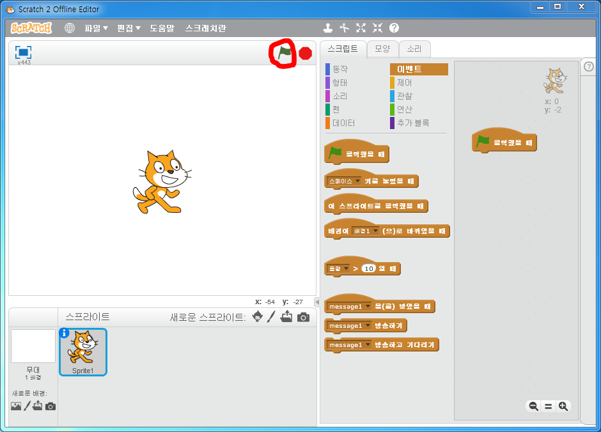This screenshot has height=432, width=601.
Task: Open the 도움말 menu
Action: click(162, 28)
